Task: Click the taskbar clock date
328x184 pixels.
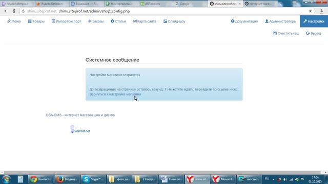Action: 315,179
